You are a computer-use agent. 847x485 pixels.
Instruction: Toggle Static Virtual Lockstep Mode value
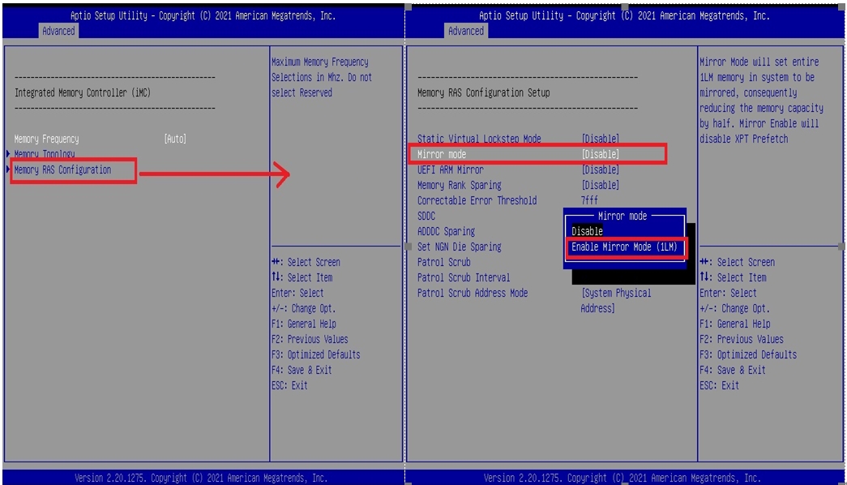600,139
